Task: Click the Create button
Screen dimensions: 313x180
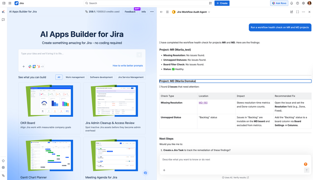Action: (x=222, y=3)
